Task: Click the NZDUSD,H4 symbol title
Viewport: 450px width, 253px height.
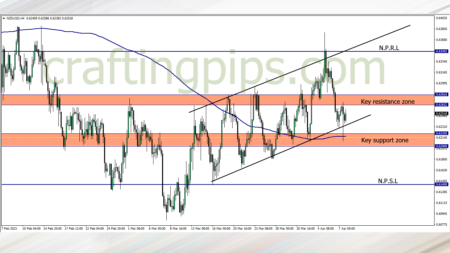Action: coord(15,18)
